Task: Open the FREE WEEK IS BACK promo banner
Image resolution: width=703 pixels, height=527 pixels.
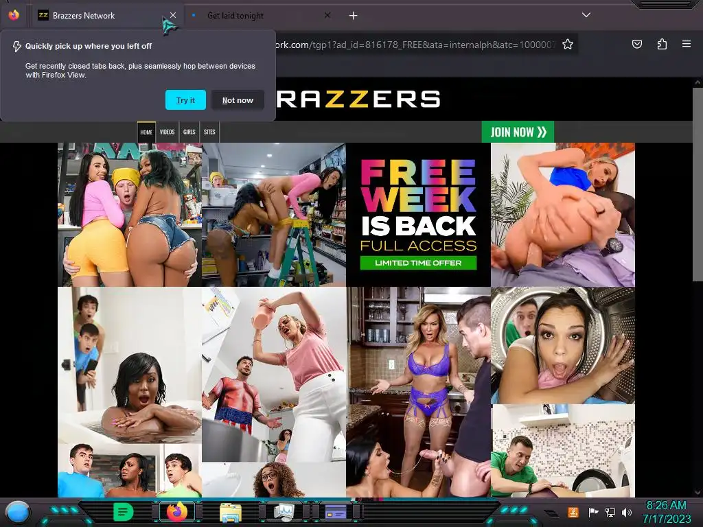Action: 418,215
